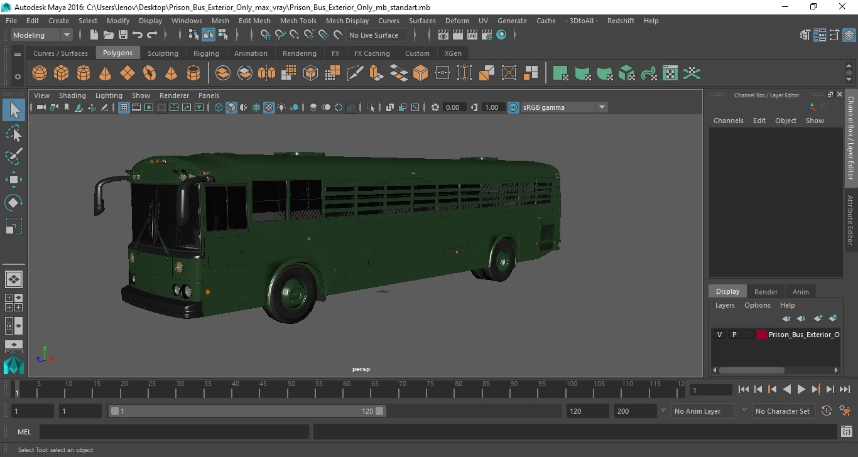Click the Planar UV mapping green icon
Image resolution: width=858 pixels, height=457 pixels.
pos(561,73)
